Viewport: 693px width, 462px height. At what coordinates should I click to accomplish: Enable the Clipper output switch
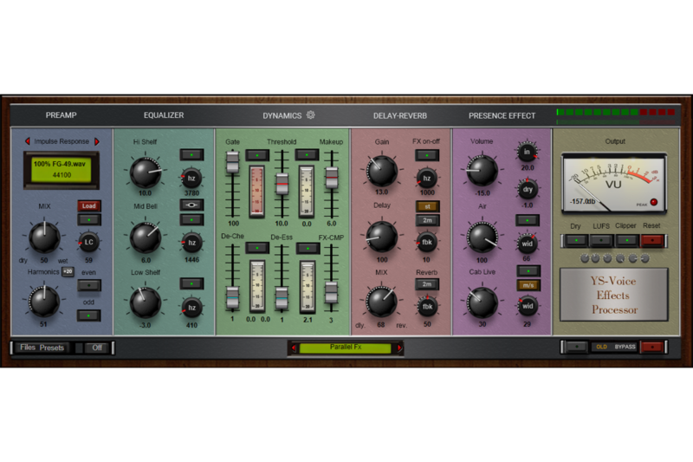coord(625,240)
